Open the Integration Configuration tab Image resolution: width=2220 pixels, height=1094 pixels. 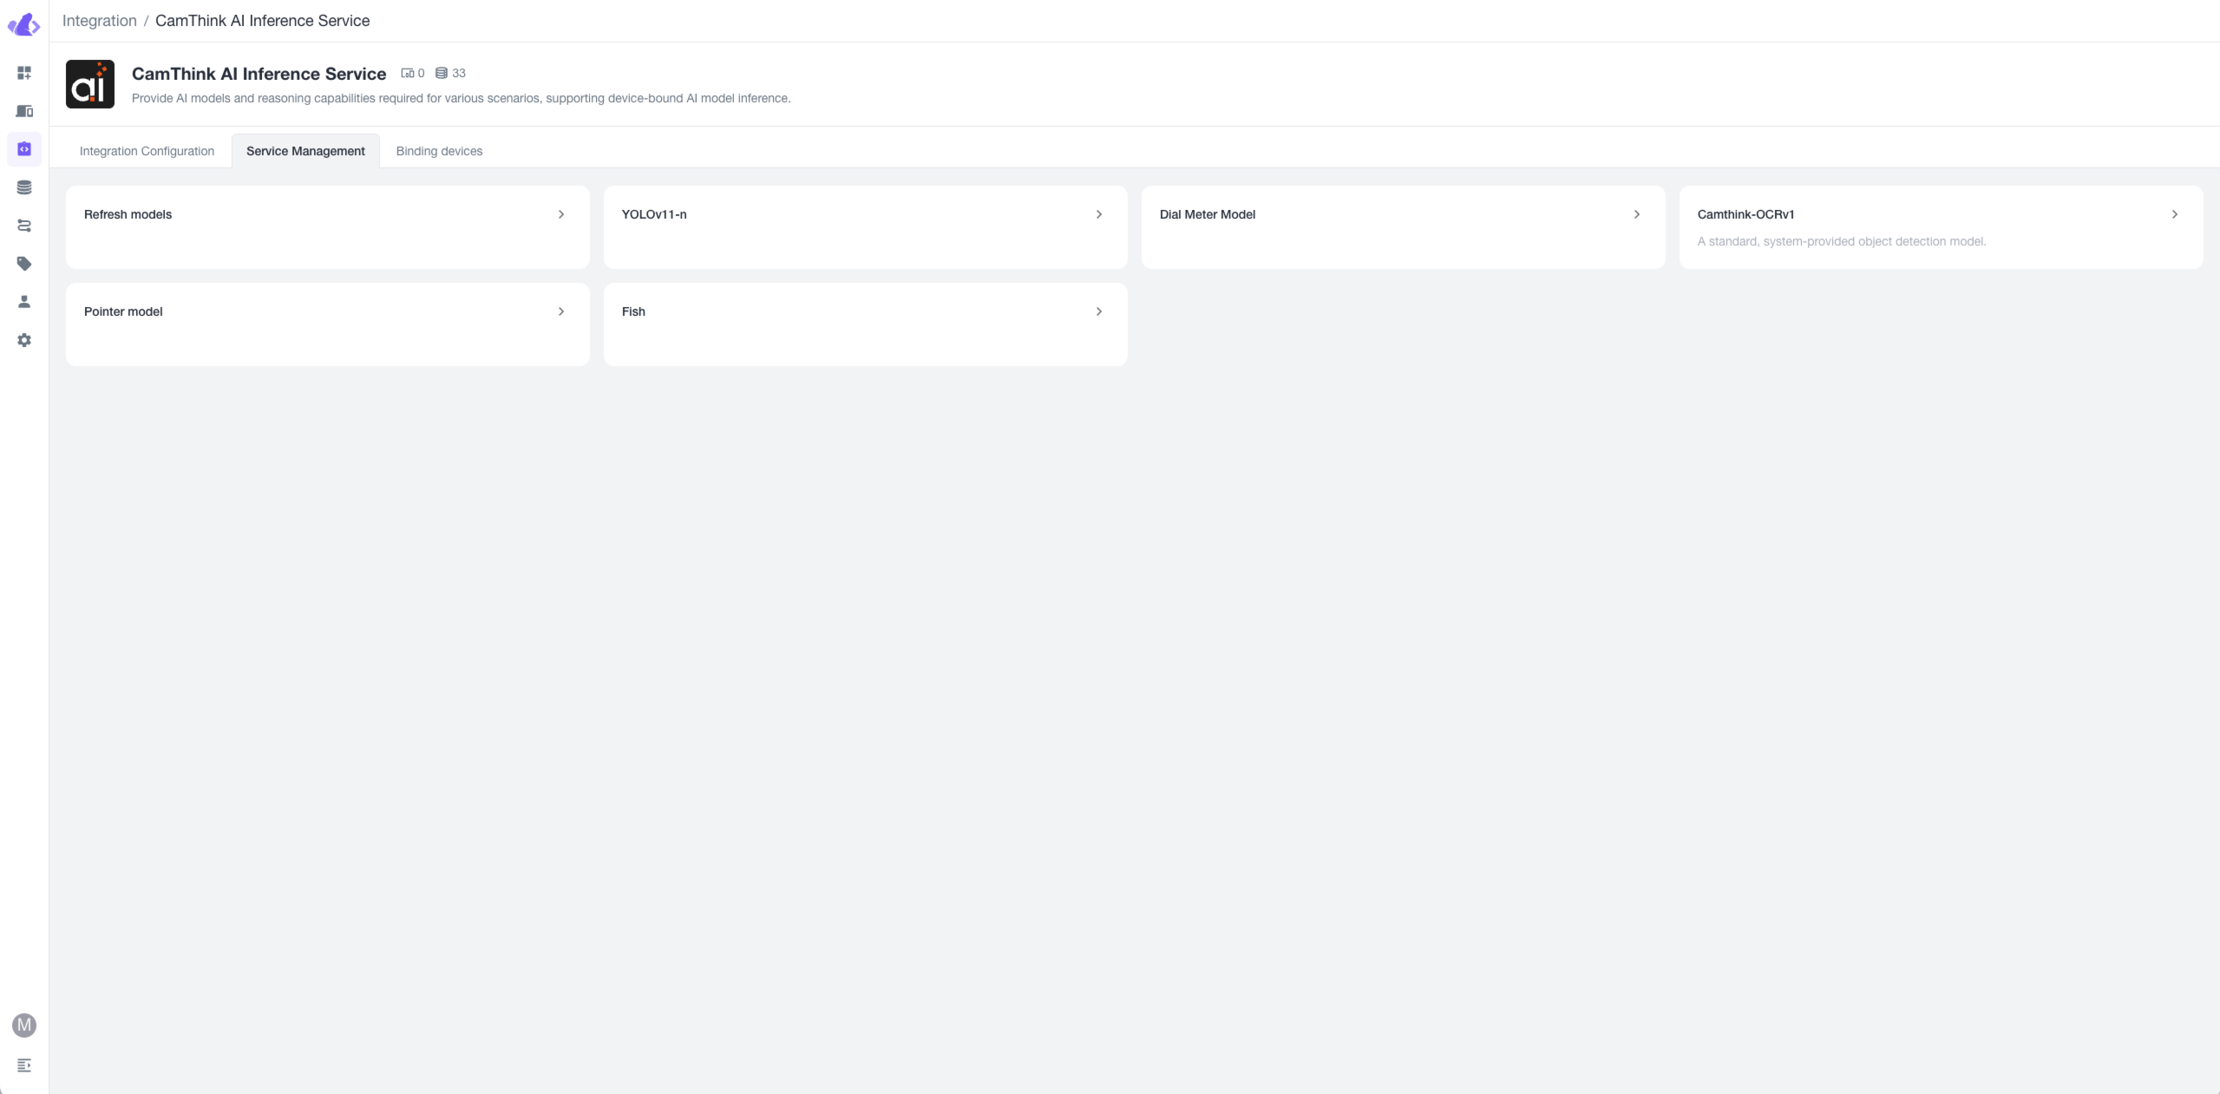click(147, 151)
